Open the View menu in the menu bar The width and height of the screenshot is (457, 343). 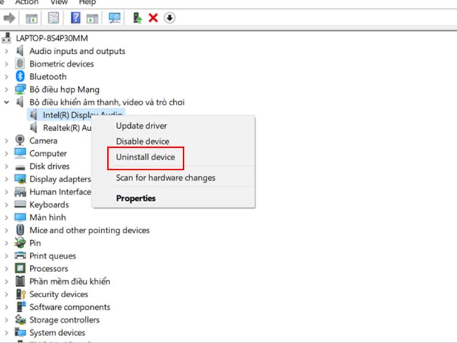[59, 3]
